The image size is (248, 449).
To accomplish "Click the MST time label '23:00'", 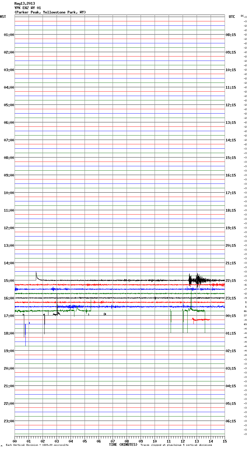I will [9, 421].
